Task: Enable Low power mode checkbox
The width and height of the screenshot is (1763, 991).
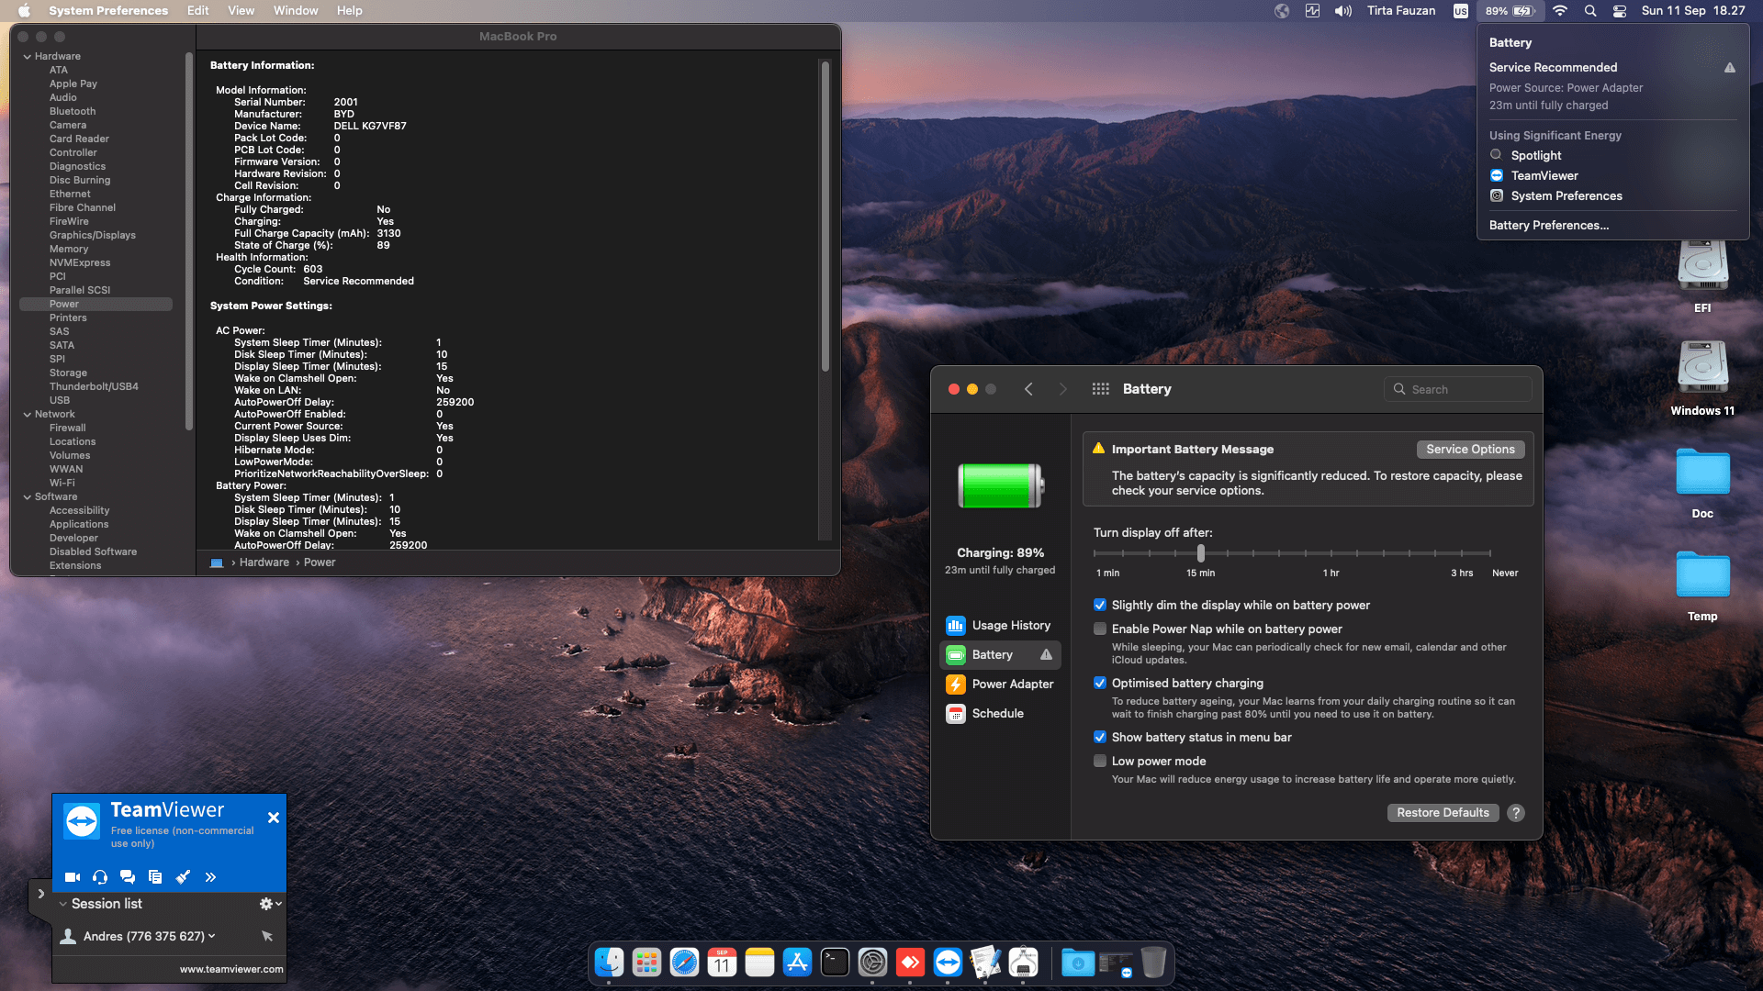Action: pos(1100,762)
